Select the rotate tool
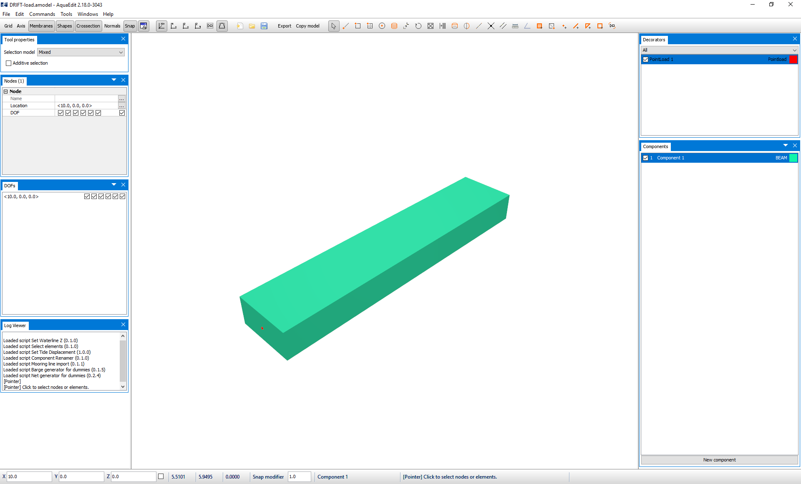 [418, 26]
